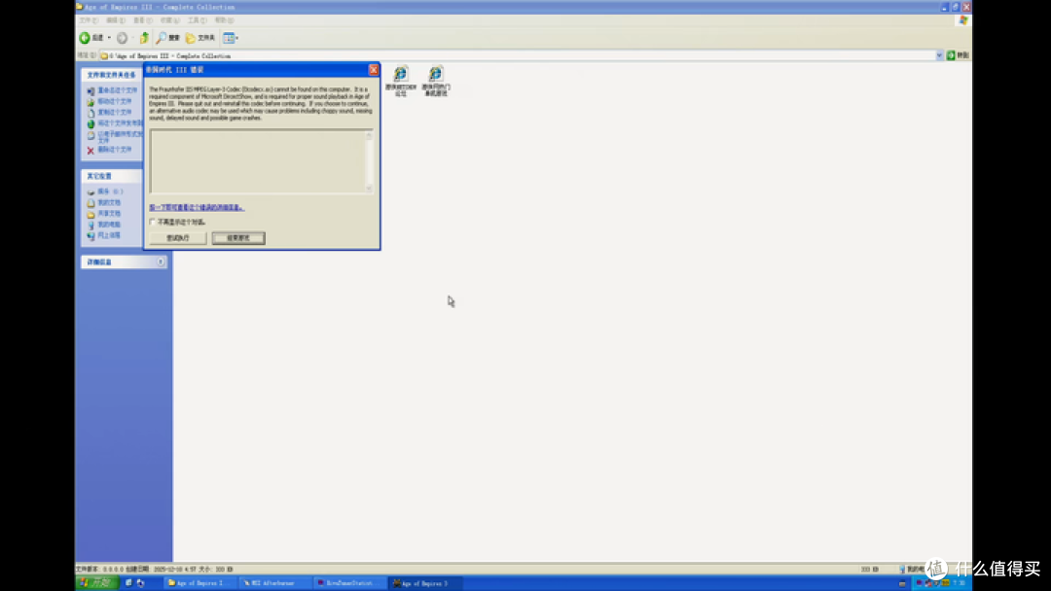
Task: Click the error details hyperlink in dialog
Action: [197, 207]
